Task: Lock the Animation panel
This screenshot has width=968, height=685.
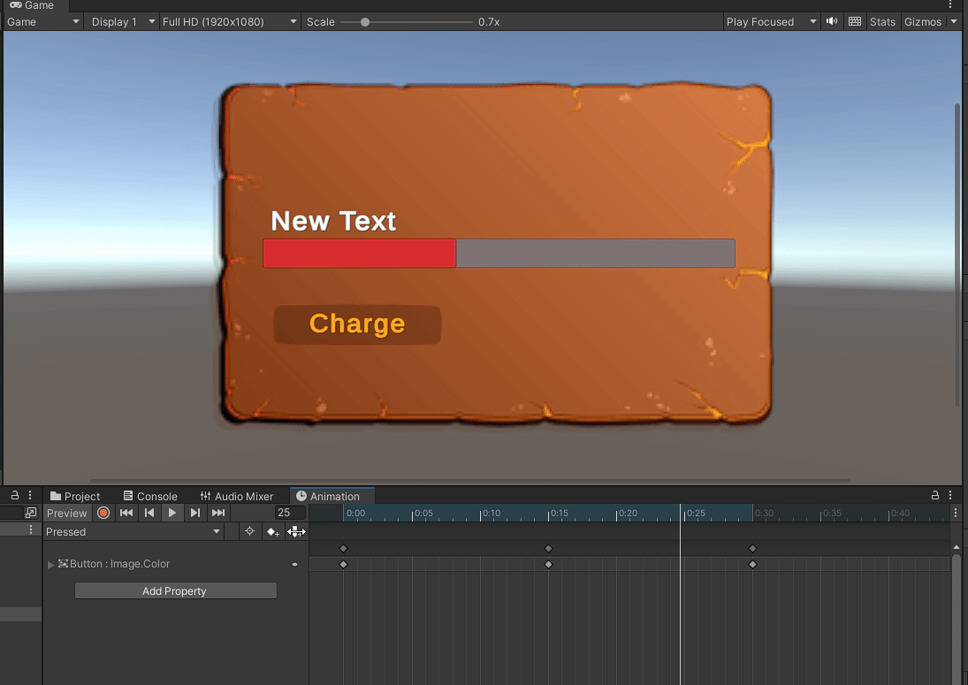Action: 935,495
